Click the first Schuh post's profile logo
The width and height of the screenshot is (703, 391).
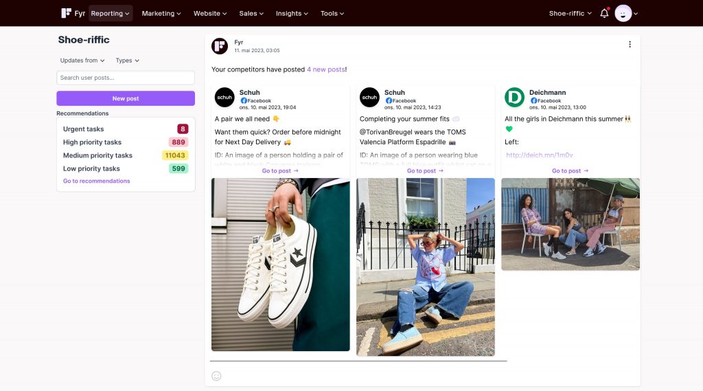224,98
